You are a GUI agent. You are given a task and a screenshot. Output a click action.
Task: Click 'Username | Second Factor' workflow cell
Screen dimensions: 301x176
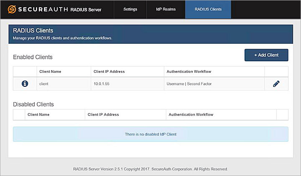click(x=214, y=84)
